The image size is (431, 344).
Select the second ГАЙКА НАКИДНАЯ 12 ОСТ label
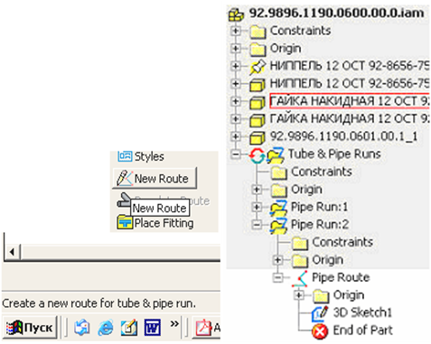[350, 118]
